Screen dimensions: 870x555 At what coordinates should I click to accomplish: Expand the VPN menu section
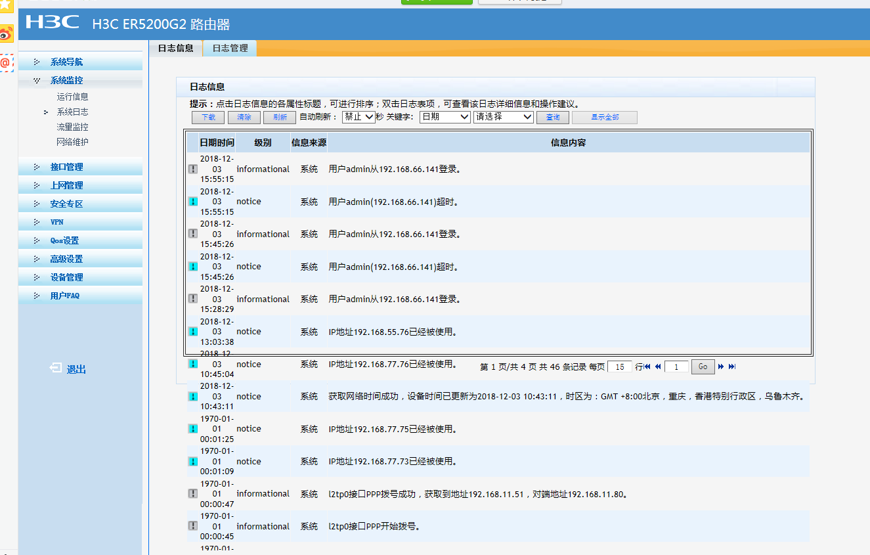point(80,222)
